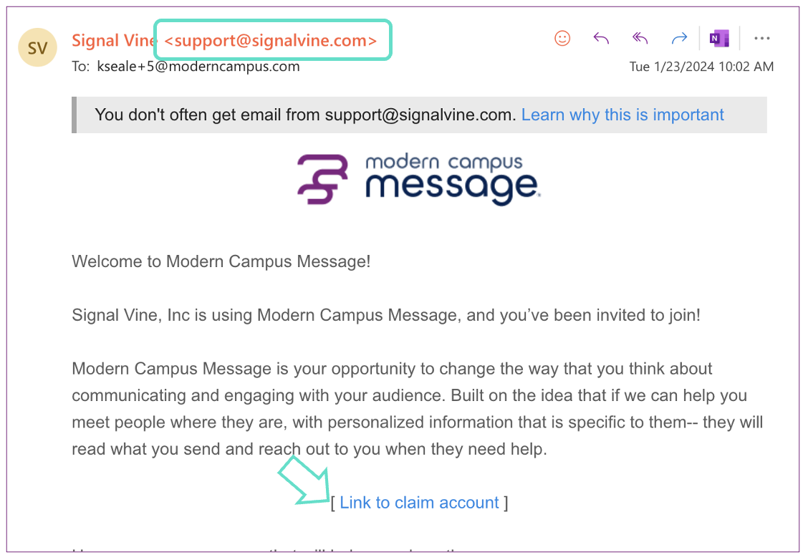
Task: Select the support@signalvine.com sender address
Action: point(271,41)
